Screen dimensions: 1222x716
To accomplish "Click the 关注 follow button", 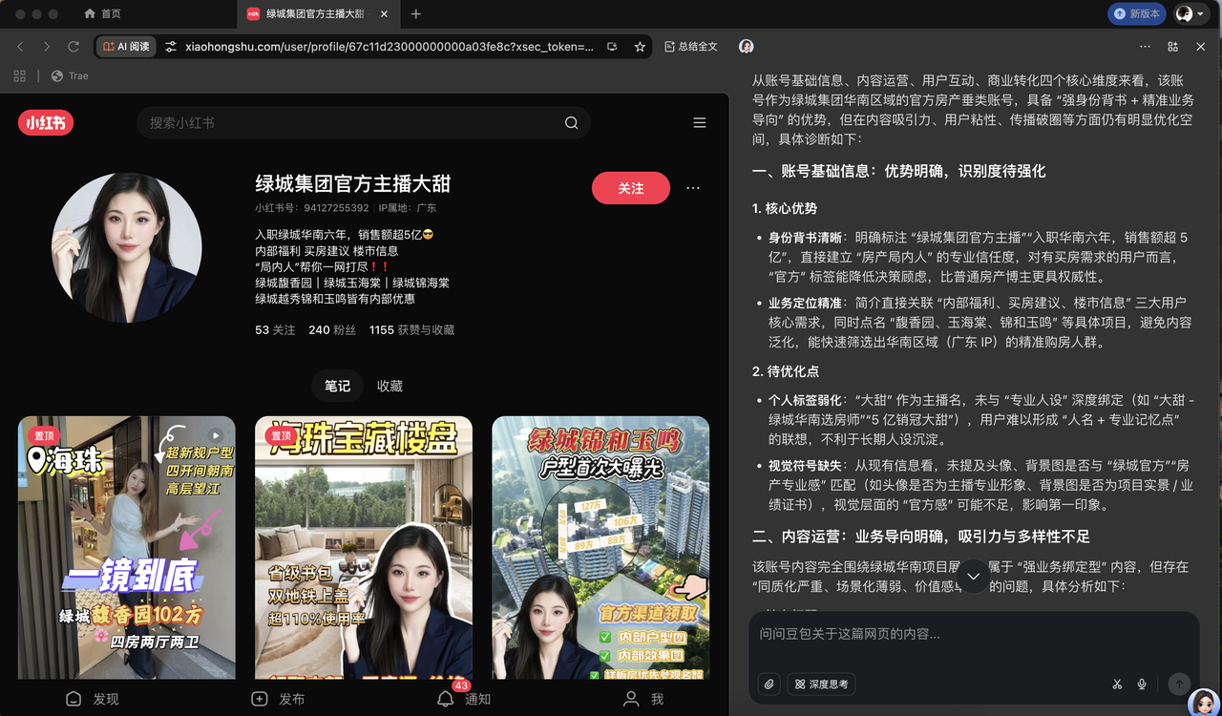I will tap(630, 188).
